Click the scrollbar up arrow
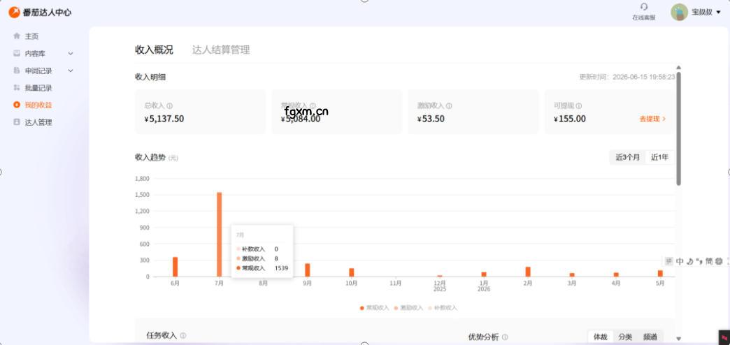The height and width of the screenshot is (345, 730). tap(679, 68)
